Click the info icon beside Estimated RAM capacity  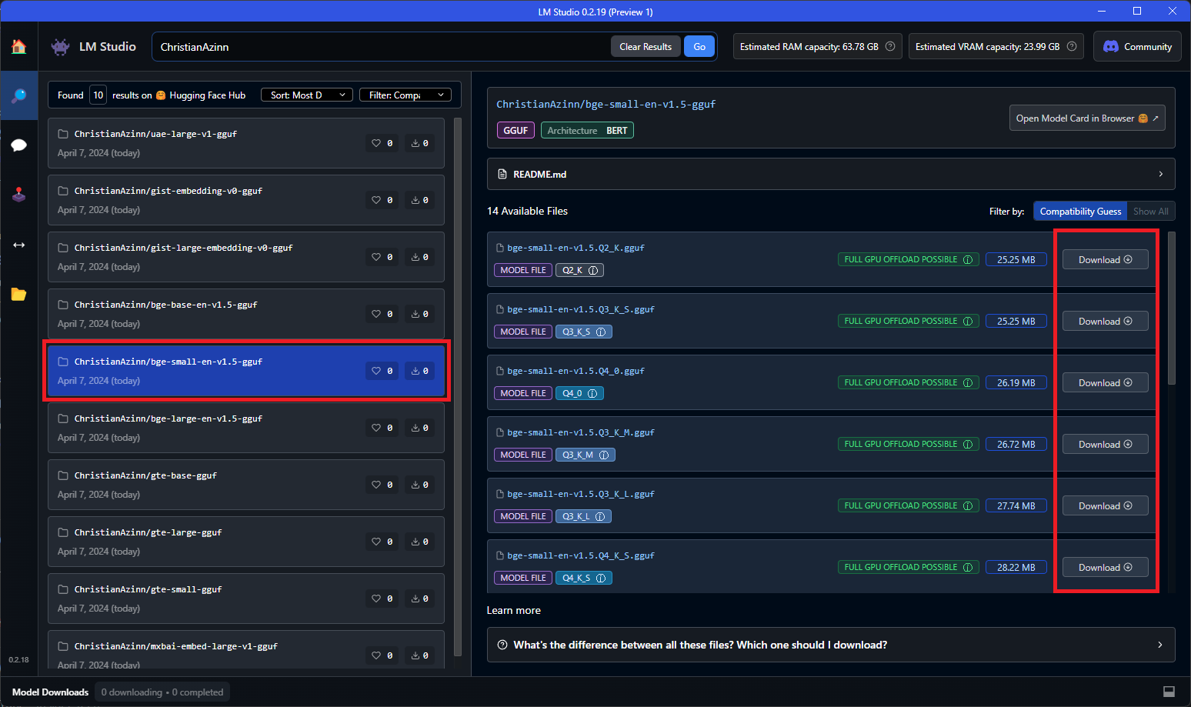point(890,46)
